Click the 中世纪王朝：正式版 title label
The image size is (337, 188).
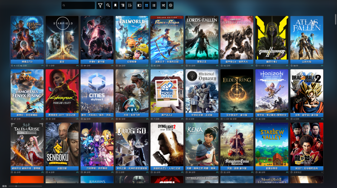(x=202, y=115)
